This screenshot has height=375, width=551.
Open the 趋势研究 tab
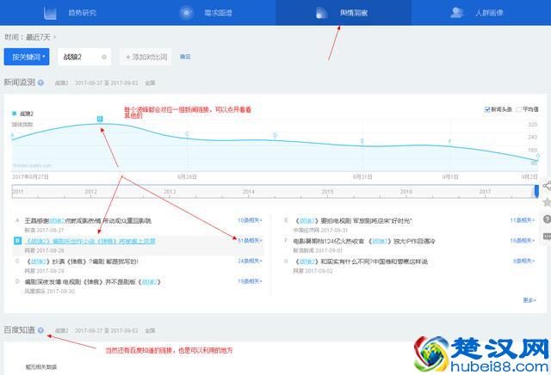69,13
